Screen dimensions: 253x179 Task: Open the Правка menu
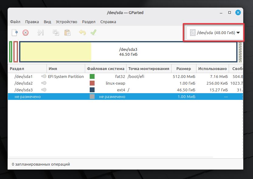click(x=32, y=22)
